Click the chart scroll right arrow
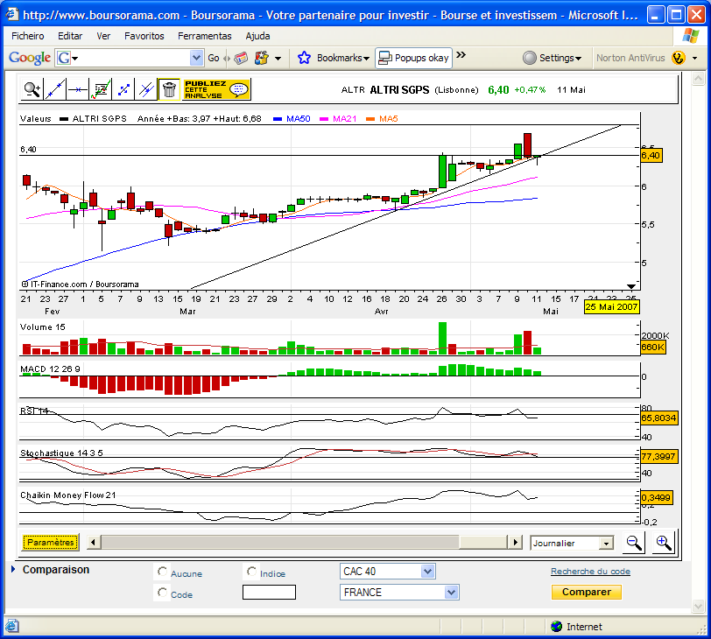 pyautogui.click(x=515, y=542)
